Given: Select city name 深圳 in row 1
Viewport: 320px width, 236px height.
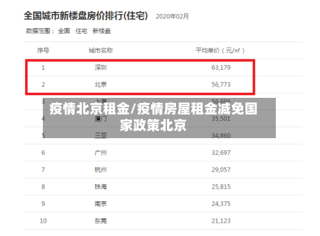Looking at the screenshot, I should 100,68.
